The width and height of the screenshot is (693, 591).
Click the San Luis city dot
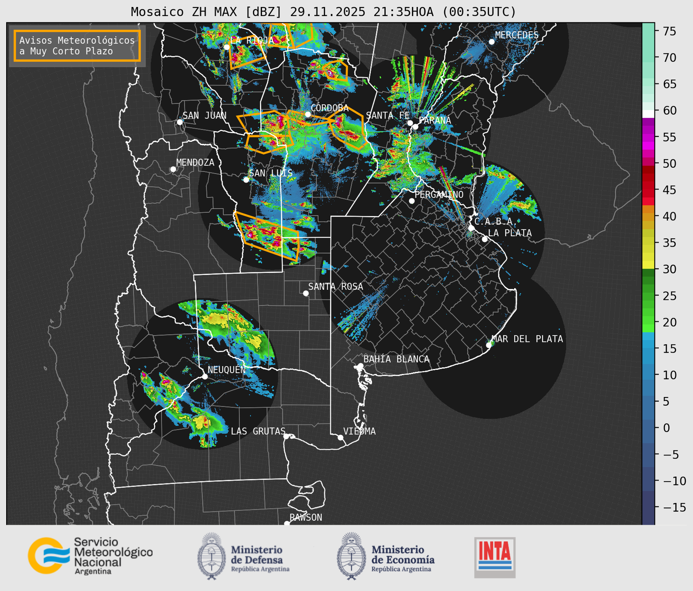coord(246,180)
